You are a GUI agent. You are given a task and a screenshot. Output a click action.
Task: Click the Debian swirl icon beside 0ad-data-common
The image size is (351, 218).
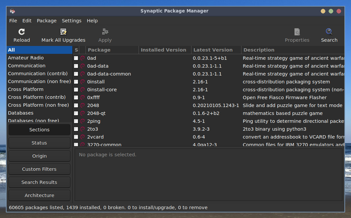click(x=83, y=74)
